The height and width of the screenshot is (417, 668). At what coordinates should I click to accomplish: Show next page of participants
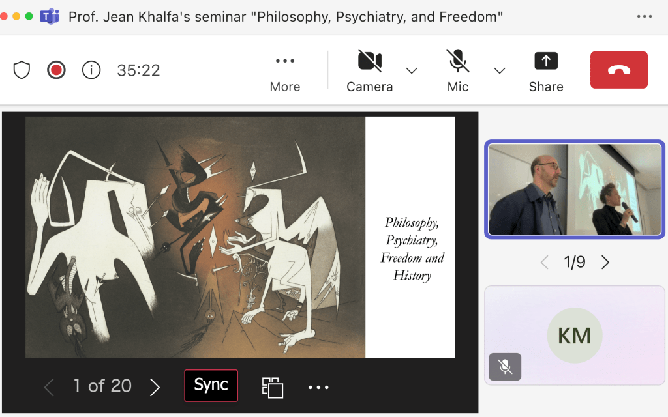(605, 263)
